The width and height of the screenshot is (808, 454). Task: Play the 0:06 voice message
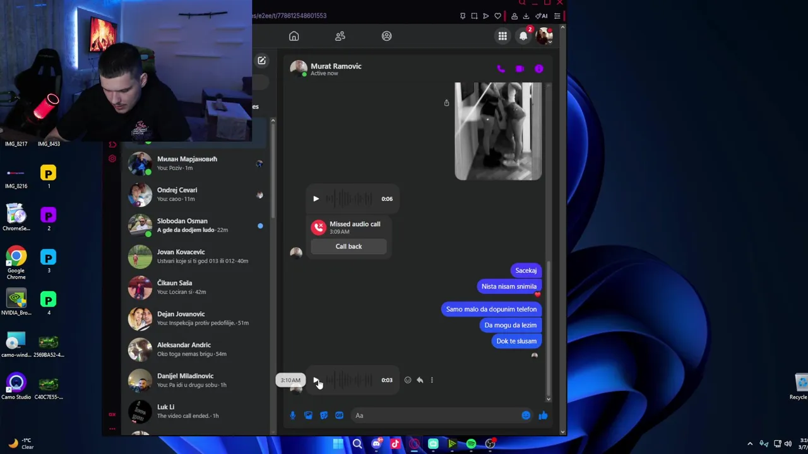tap(316, 199)
